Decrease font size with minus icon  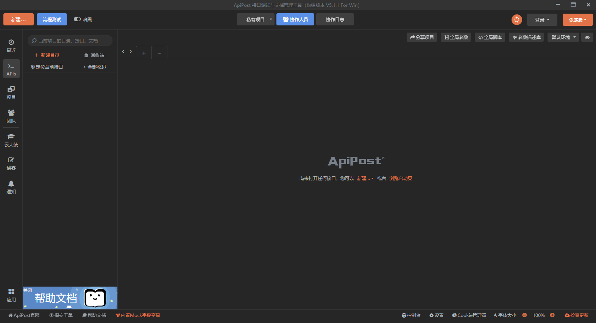(x=524, y=315)
